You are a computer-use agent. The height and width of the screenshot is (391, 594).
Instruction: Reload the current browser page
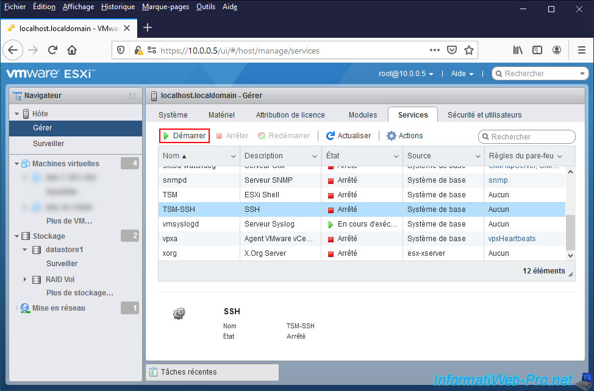[52, 50]
